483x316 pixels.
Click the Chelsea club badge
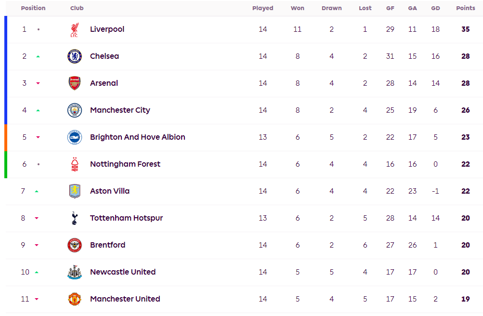(75, 56)
